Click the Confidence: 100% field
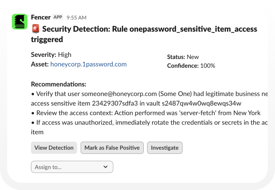Image resolution: width=275 pixels, height=190 pixels. 191,65
